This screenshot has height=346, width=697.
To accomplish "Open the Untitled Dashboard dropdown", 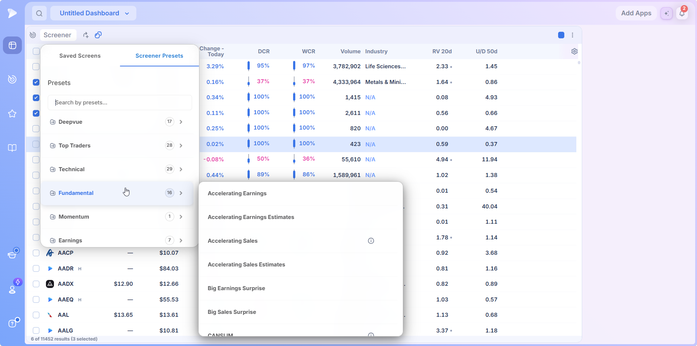I will point(93,14).
